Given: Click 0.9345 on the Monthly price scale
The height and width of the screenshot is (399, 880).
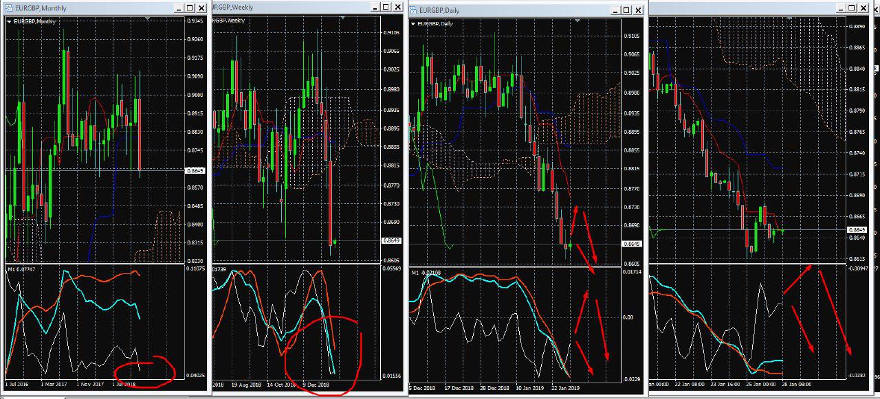Looking at the screenshot, I should click(x=195, y=21).
